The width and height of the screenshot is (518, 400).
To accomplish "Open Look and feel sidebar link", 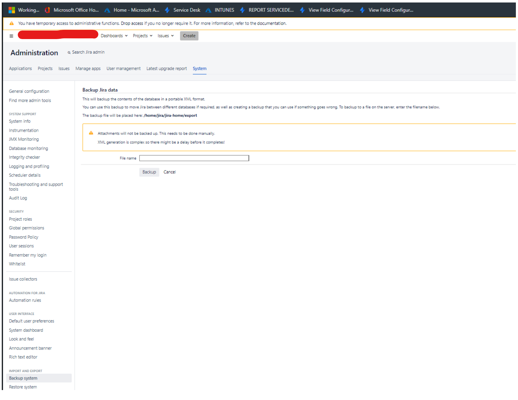I will click(x=21, y=339).
